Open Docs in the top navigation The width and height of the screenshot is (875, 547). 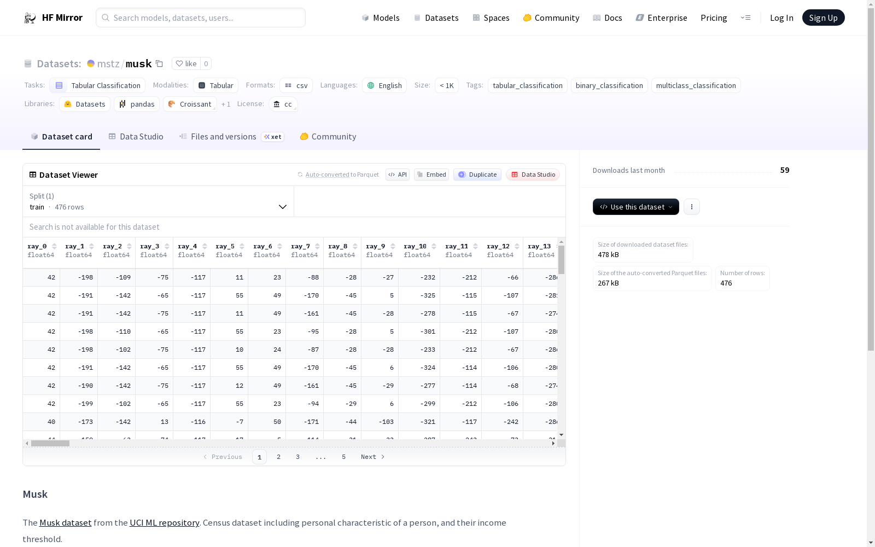click(608, 18)
